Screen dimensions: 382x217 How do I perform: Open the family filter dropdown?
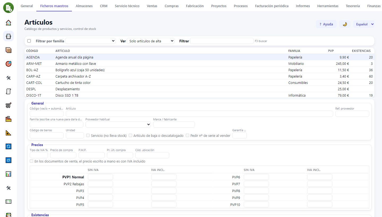point(90,41)
